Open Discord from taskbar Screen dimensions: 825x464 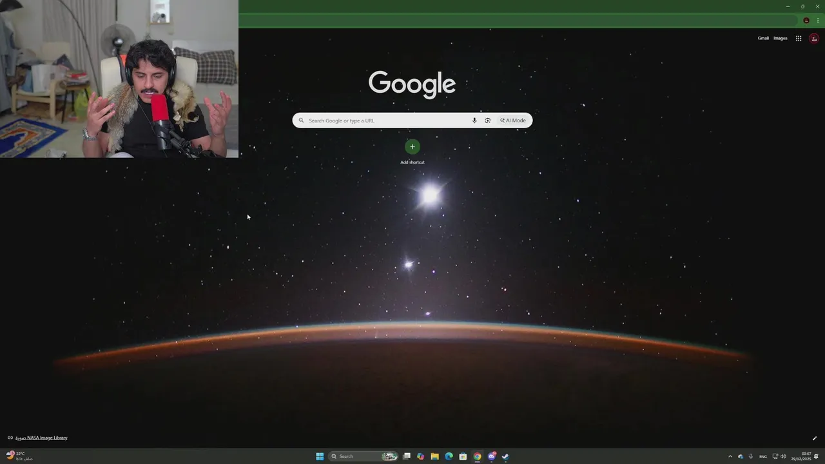(492, 456)
